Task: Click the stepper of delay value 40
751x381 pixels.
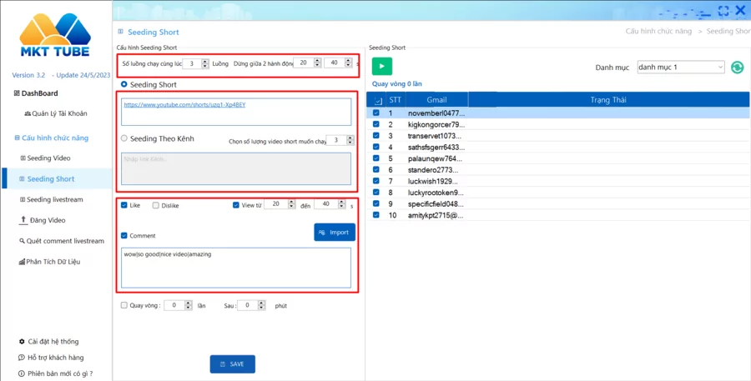Action: point(348,63)
